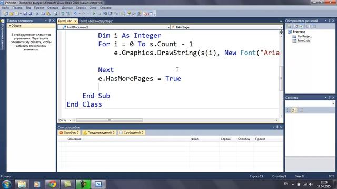The height and width of the screenshot is (189, 337).
Task: Click the Save All icon
Action: coord(31,14)
